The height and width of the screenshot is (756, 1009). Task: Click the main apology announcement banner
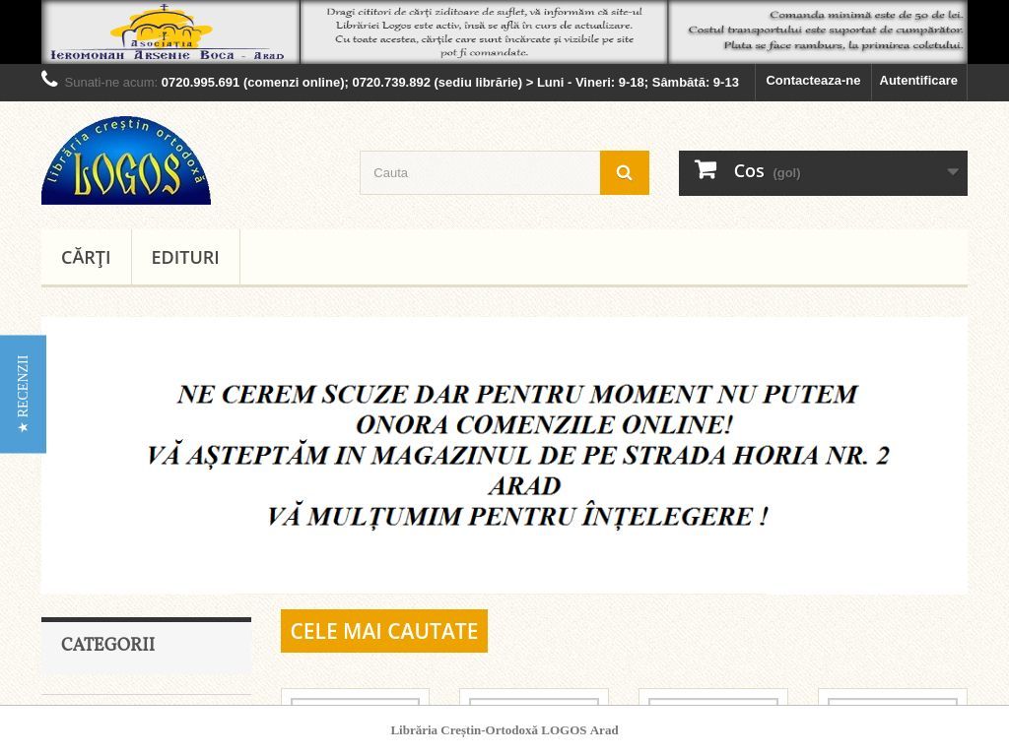point(504,455)
